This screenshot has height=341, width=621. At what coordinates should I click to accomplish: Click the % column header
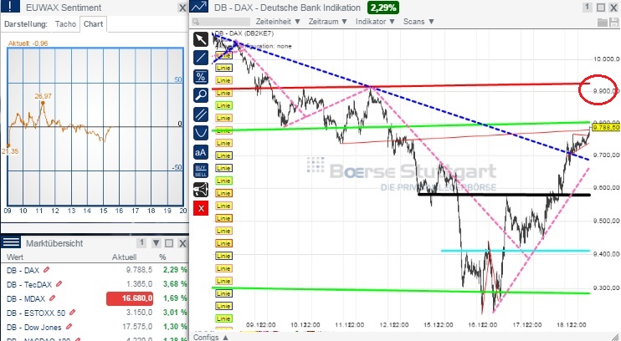pos(162,257)
